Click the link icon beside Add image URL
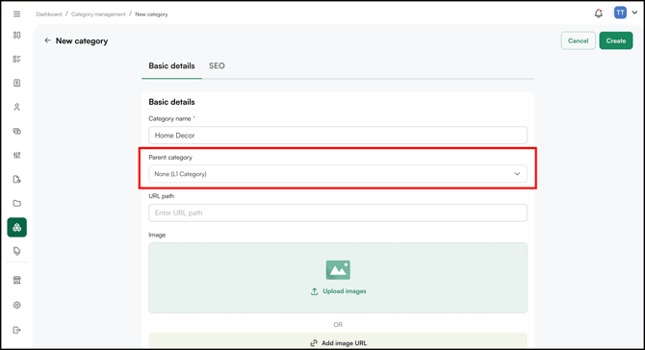645x350 pixels. pos(314,343)
